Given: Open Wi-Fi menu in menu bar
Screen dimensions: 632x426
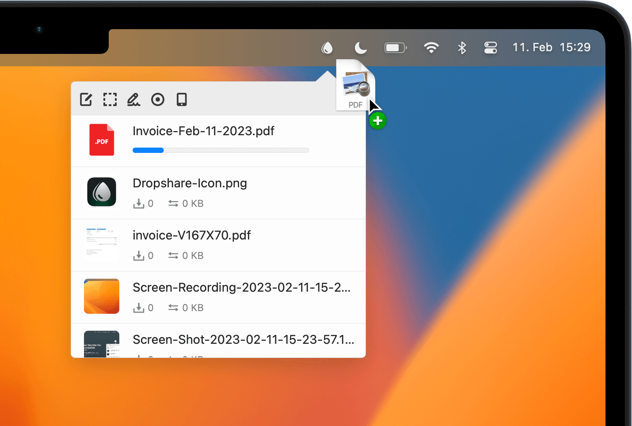Looking at the screenshot, I should coord(431,48).
